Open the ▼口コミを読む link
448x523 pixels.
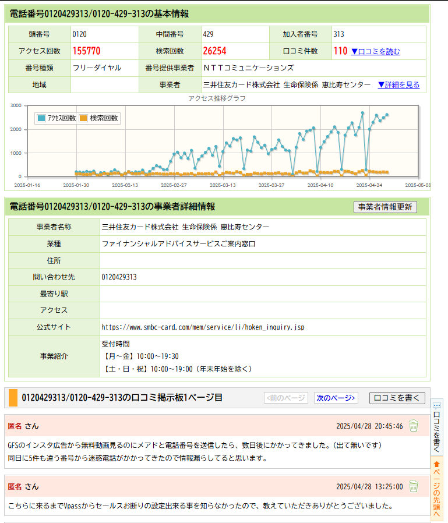375,51
